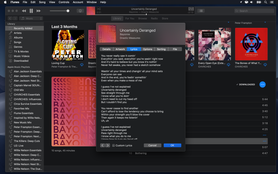The height and width of the screenshot is (174, 278).
Task: Open the Captain Marvel SOUN... playlist
Action: tap(25, 85)
